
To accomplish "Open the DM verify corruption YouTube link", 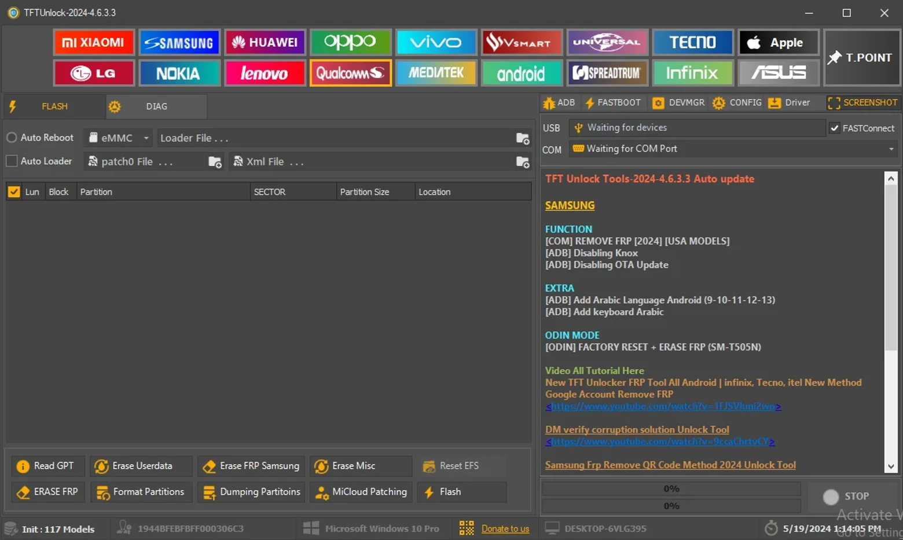I will (x=660, y=442).
